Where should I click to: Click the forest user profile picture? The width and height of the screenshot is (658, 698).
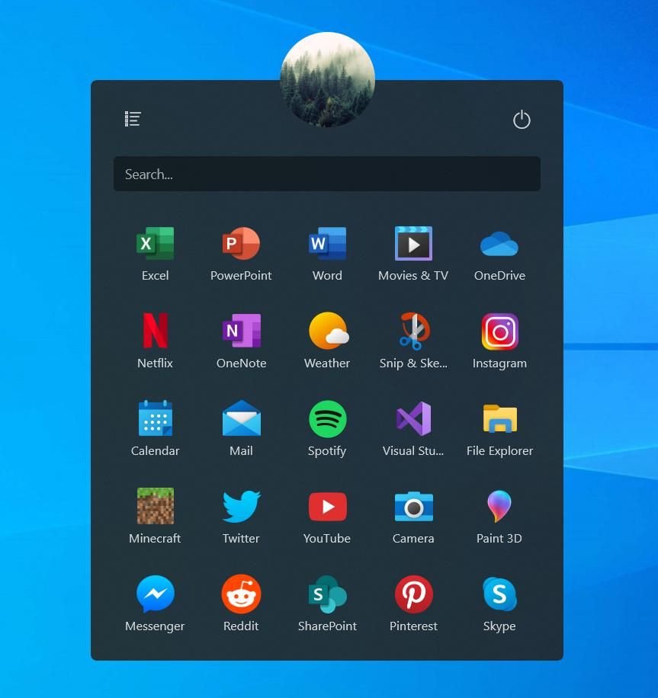coord(327,79)
